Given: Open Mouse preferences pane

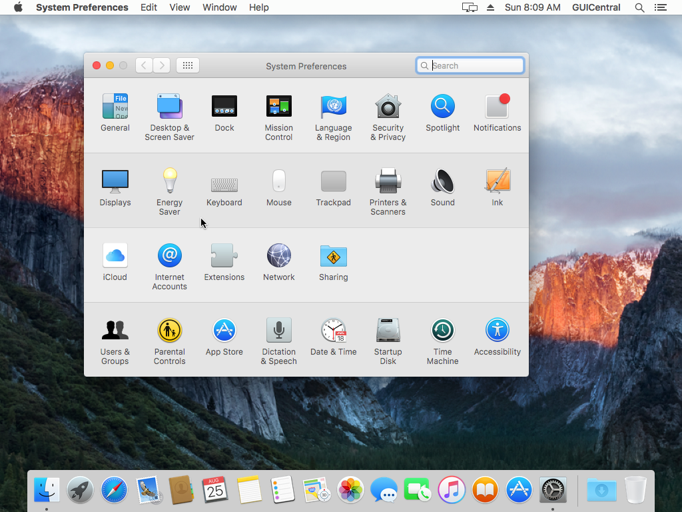Looking at the screenshot, I should [x=279, y=187].
